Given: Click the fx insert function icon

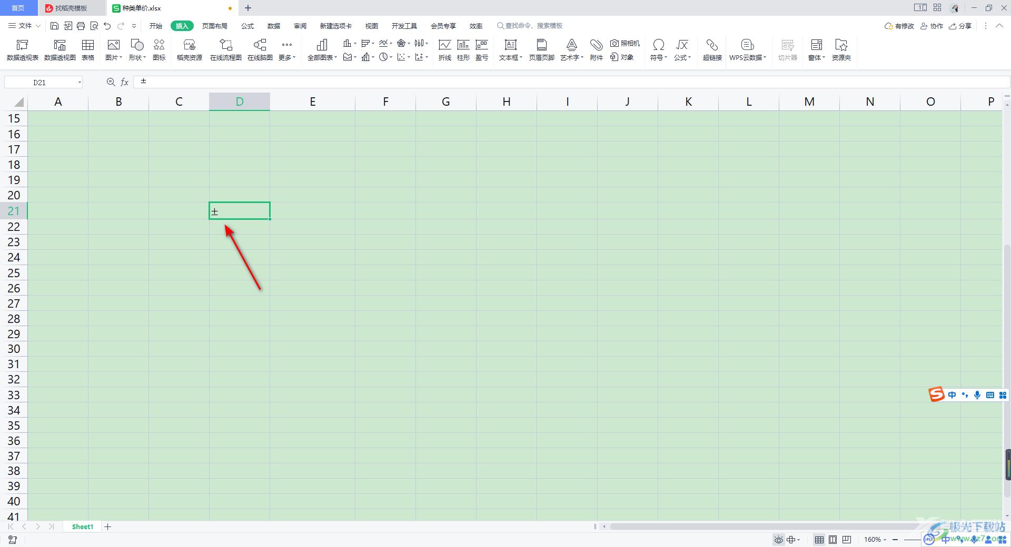Looking at the screenshot, I should coord(125,82).
